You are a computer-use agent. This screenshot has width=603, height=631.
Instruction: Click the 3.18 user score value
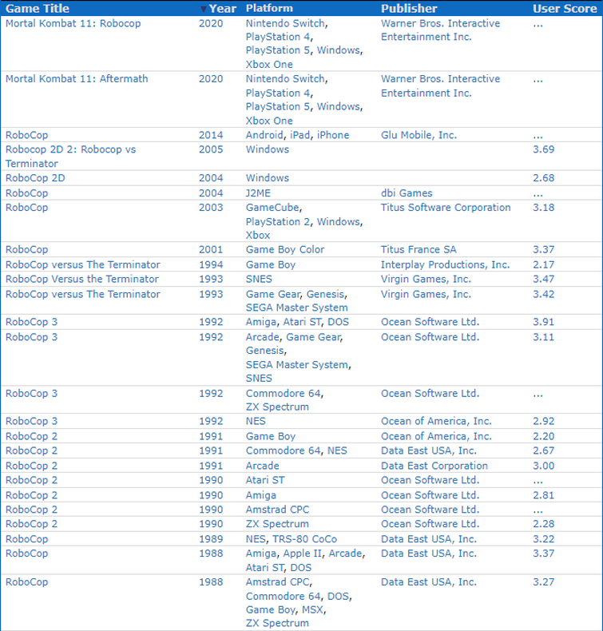[x=543, y=208]
